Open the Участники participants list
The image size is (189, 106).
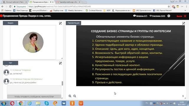157,16
